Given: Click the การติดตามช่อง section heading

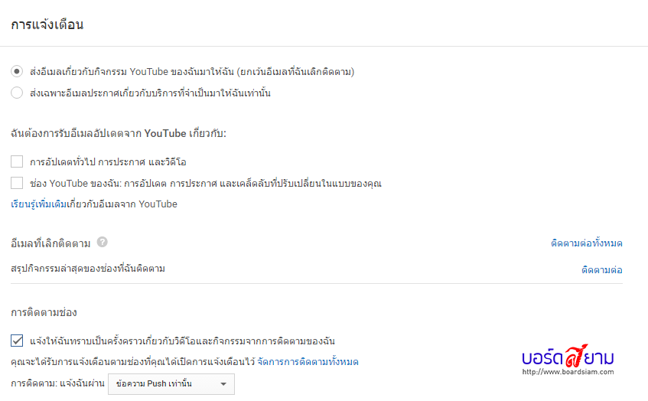Looking at the screenshot, I should (x=44, y=313).
